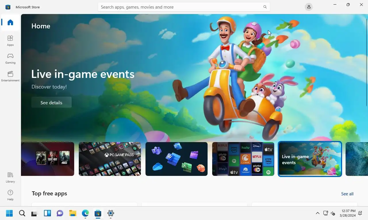Open See all for Top free apps

click(347, 194)
